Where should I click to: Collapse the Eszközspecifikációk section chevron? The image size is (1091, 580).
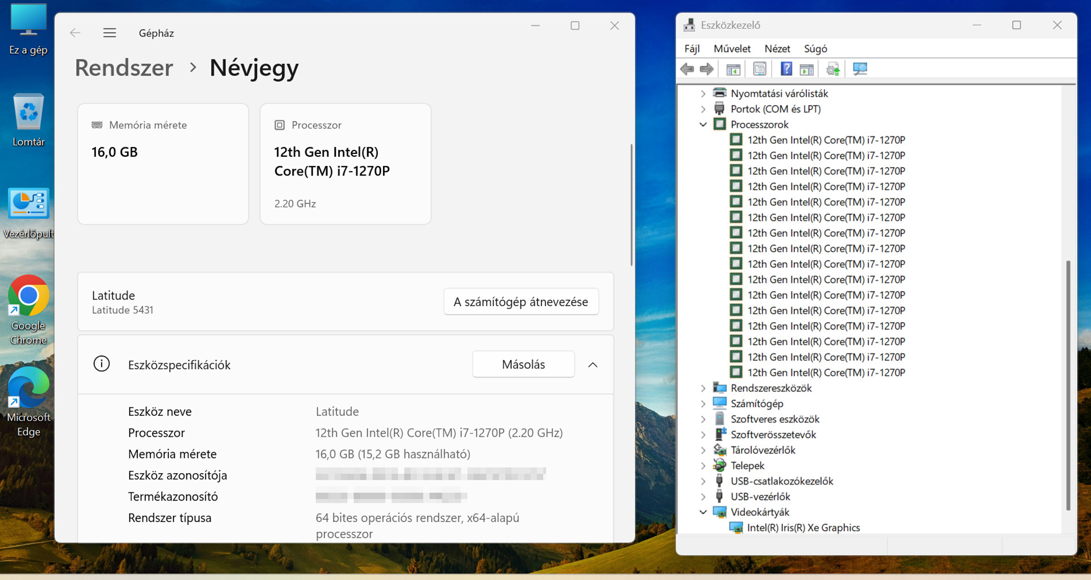593,365
